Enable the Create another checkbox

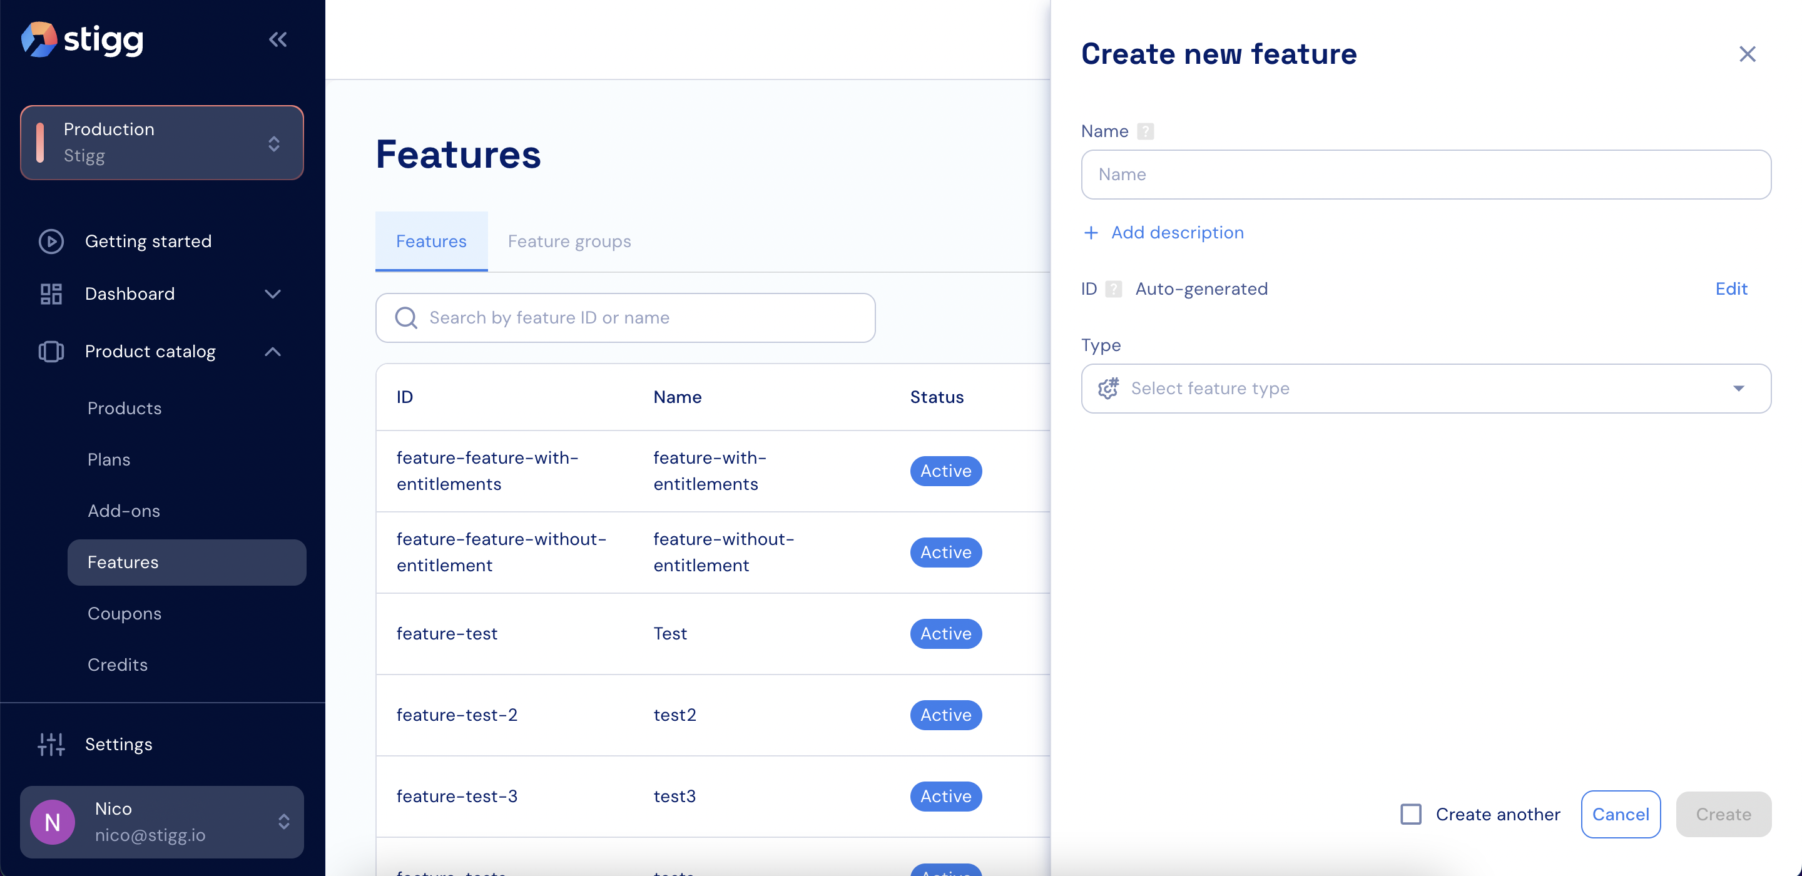1410,815
